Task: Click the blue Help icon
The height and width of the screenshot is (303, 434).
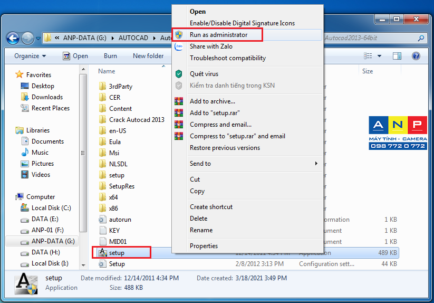Action: click(416, 56)
